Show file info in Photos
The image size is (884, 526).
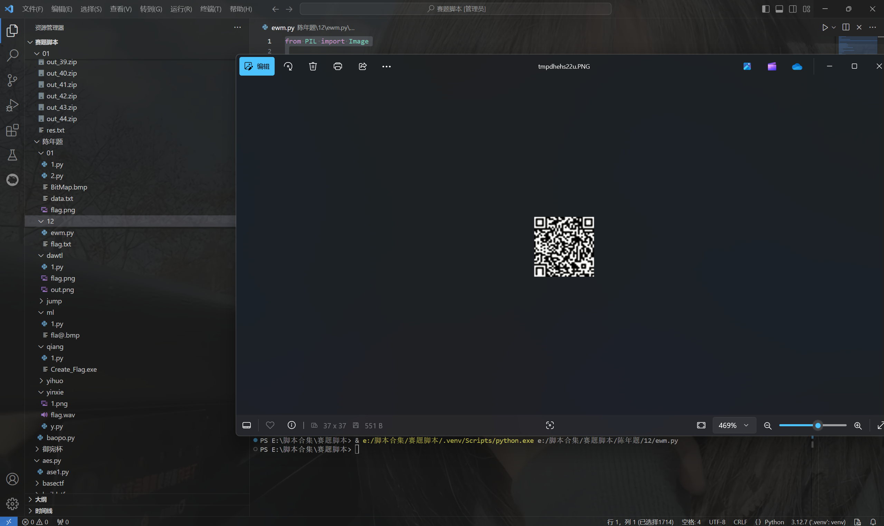pos(292,425)
